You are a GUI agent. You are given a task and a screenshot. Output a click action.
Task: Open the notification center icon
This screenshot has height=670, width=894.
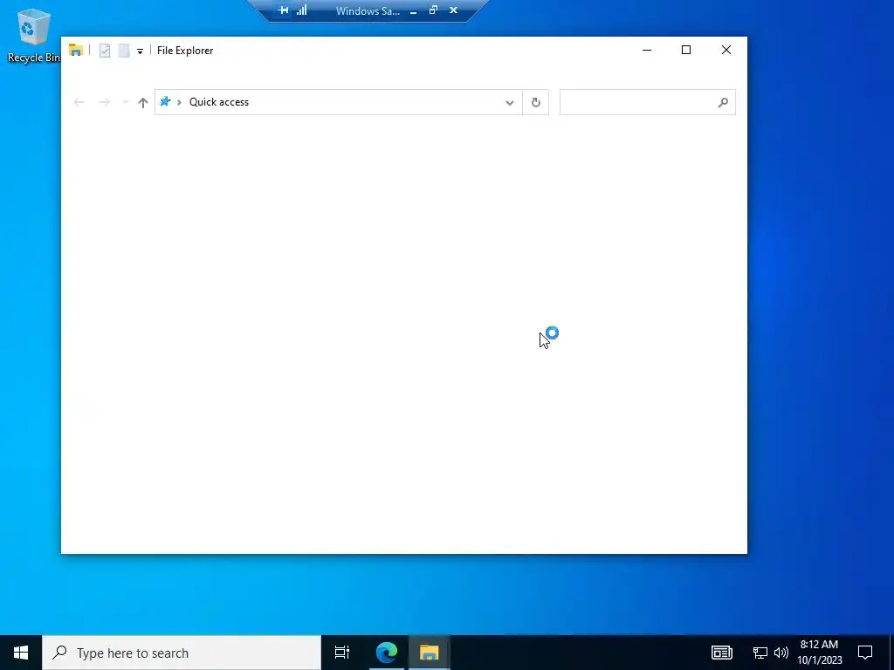pos(865,653)
